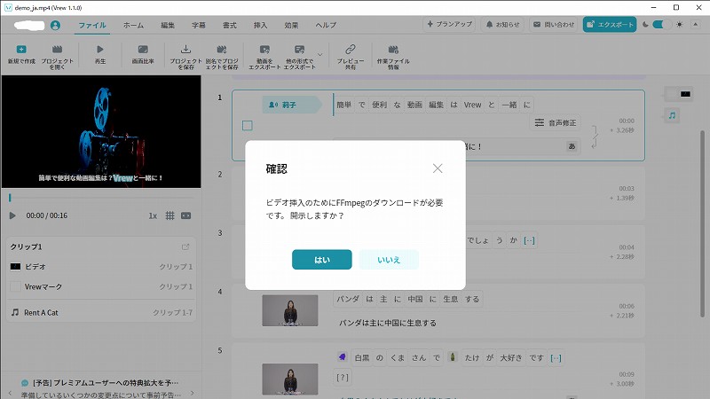Screen dimensions: 710x399
Task: Toggle the grid overlay icon
Action: coord(170,215)
